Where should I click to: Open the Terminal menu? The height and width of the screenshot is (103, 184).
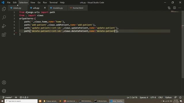click(53, 3)
